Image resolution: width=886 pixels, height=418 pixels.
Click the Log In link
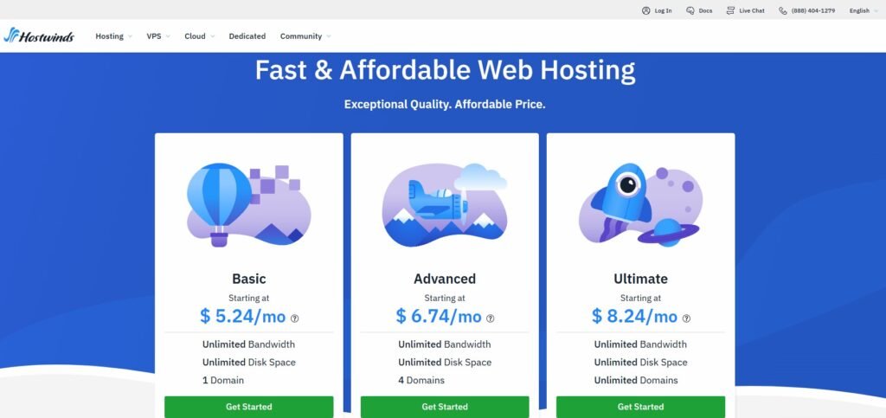coord(664,10)
